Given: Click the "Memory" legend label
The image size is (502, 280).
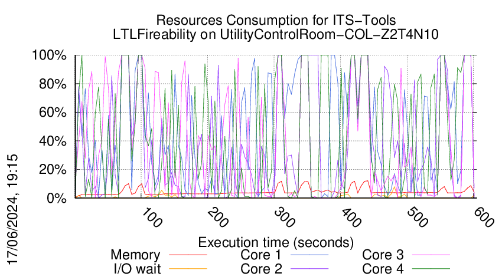Looking at the screenshot, I should coord(135,255).
